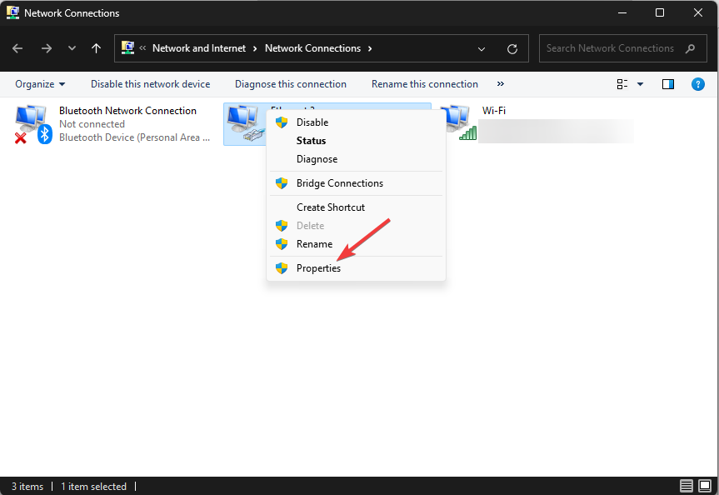This screenshot has height=495, width=719.
Task: Click the greyed Delete menu entry
Action: (356, 226)
